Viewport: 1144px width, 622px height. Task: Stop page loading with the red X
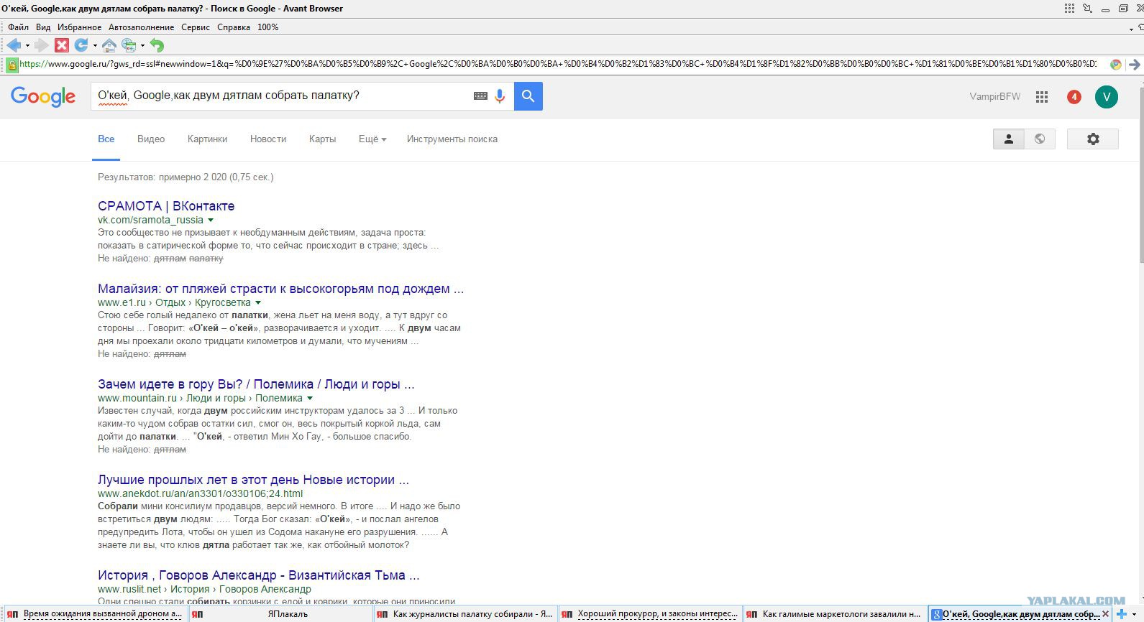coord(62,45)
